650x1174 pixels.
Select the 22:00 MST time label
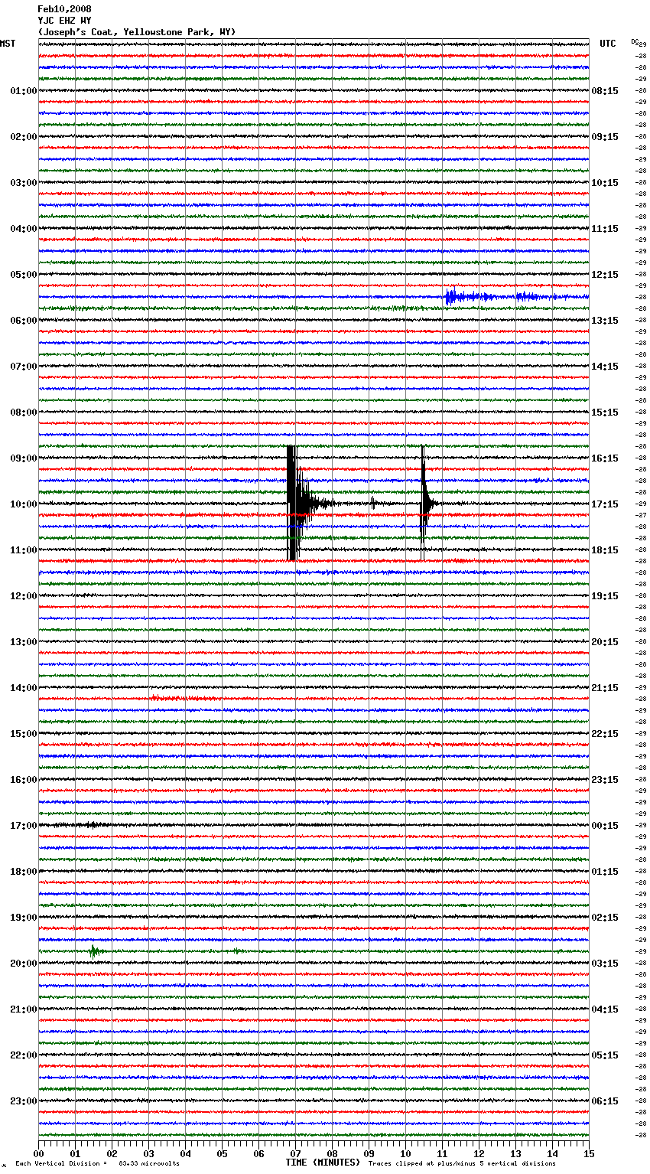24,1055
